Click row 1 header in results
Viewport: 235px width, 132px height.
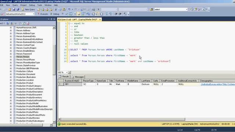61,84
